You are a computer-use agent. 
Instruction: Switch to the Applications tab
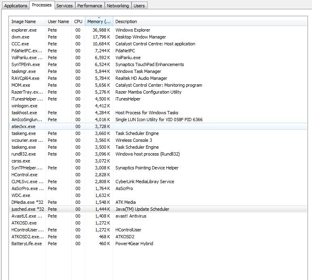pos(16,6)
